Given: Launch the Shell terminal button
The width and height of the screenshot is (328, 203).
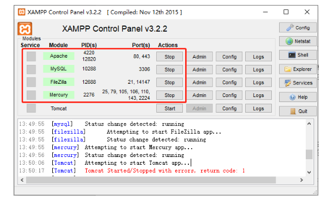Looking at the screenshot, I should click(x=297, y=55).
